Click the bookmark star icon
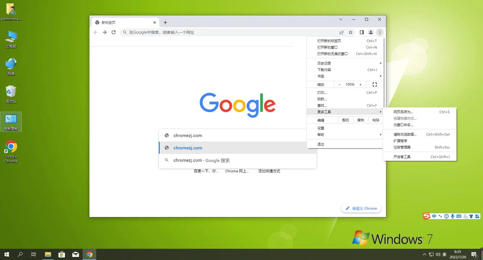Screen dimensions: 483x260 (x=351, y=32)
